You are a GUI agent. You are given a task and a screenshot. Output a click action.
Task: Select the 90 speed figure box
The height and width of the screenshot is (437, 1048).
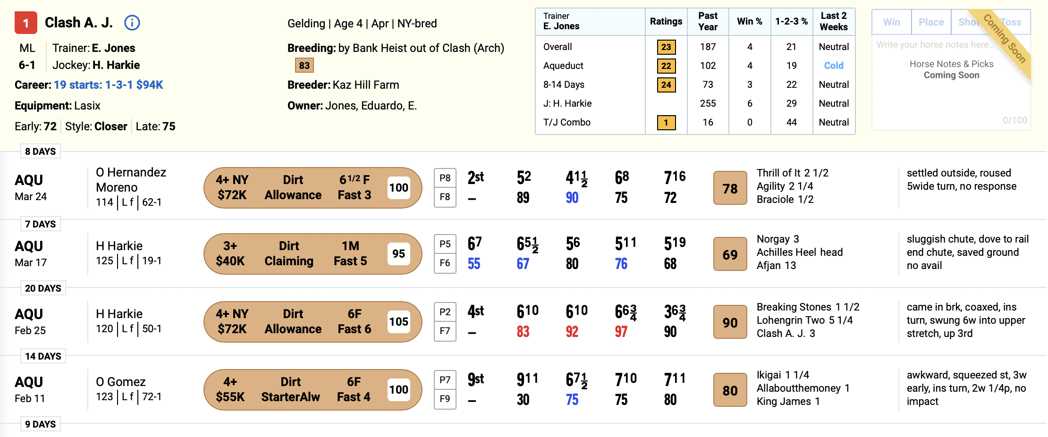click(x=730, y=322)
